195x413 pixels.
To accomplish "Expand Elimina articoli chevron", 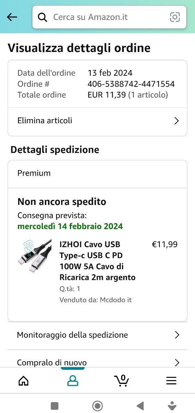I will click(x=176, y=121).
